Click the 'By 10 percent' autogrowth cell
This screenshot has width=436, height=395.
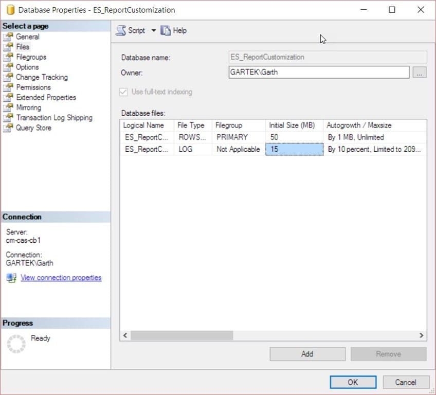tap(375, 149)
